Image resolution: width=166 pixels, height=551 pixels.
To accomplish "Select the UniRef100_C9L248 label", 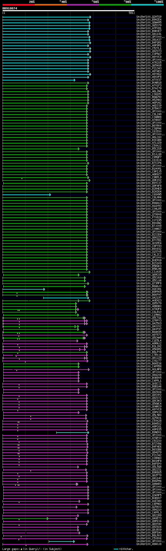I will 149,114.
